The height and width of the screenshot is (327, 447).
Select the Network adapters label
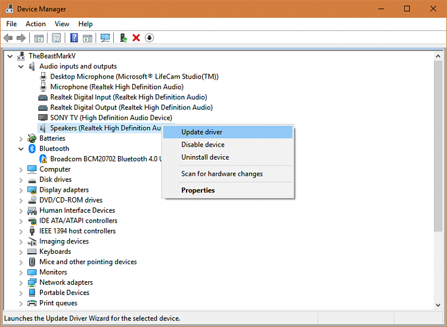click(66, 282)
